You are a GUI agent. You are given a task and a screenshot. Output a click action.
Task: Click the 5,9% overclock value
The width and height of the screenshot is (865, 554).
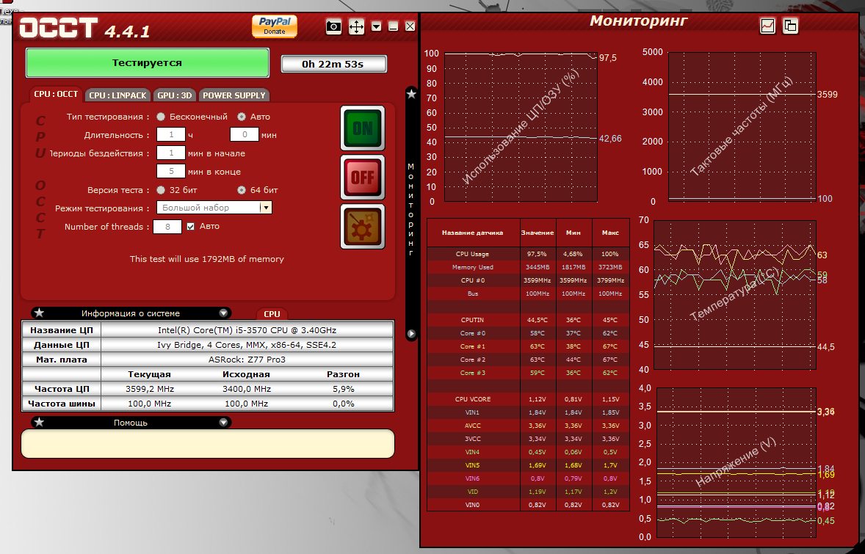click(x=343, y=389)
